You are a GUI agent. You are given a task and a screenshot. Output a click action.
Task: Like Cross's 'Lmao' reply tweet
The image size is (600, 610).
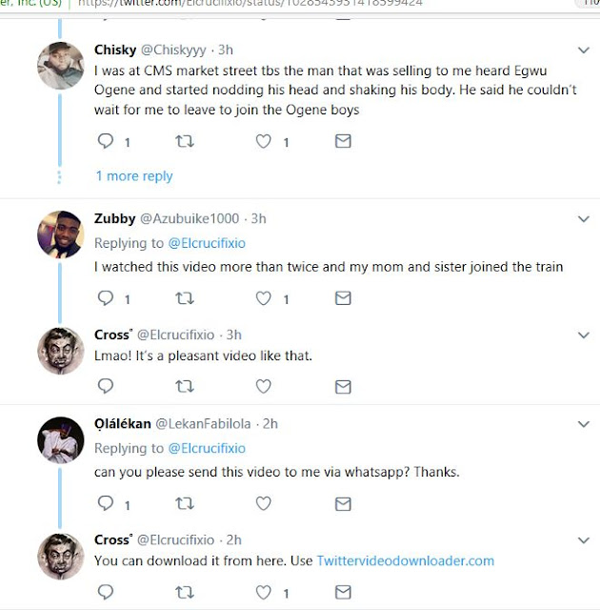click(265, 386)
